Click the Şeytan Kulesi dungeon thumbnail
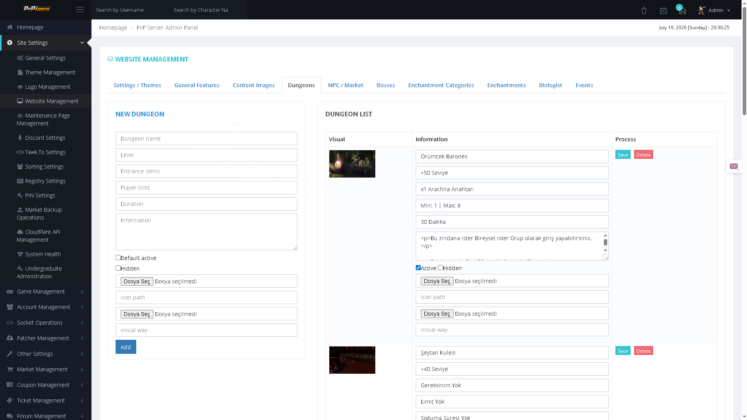This screenshot has width=747, height=420. tap(352, 360)
